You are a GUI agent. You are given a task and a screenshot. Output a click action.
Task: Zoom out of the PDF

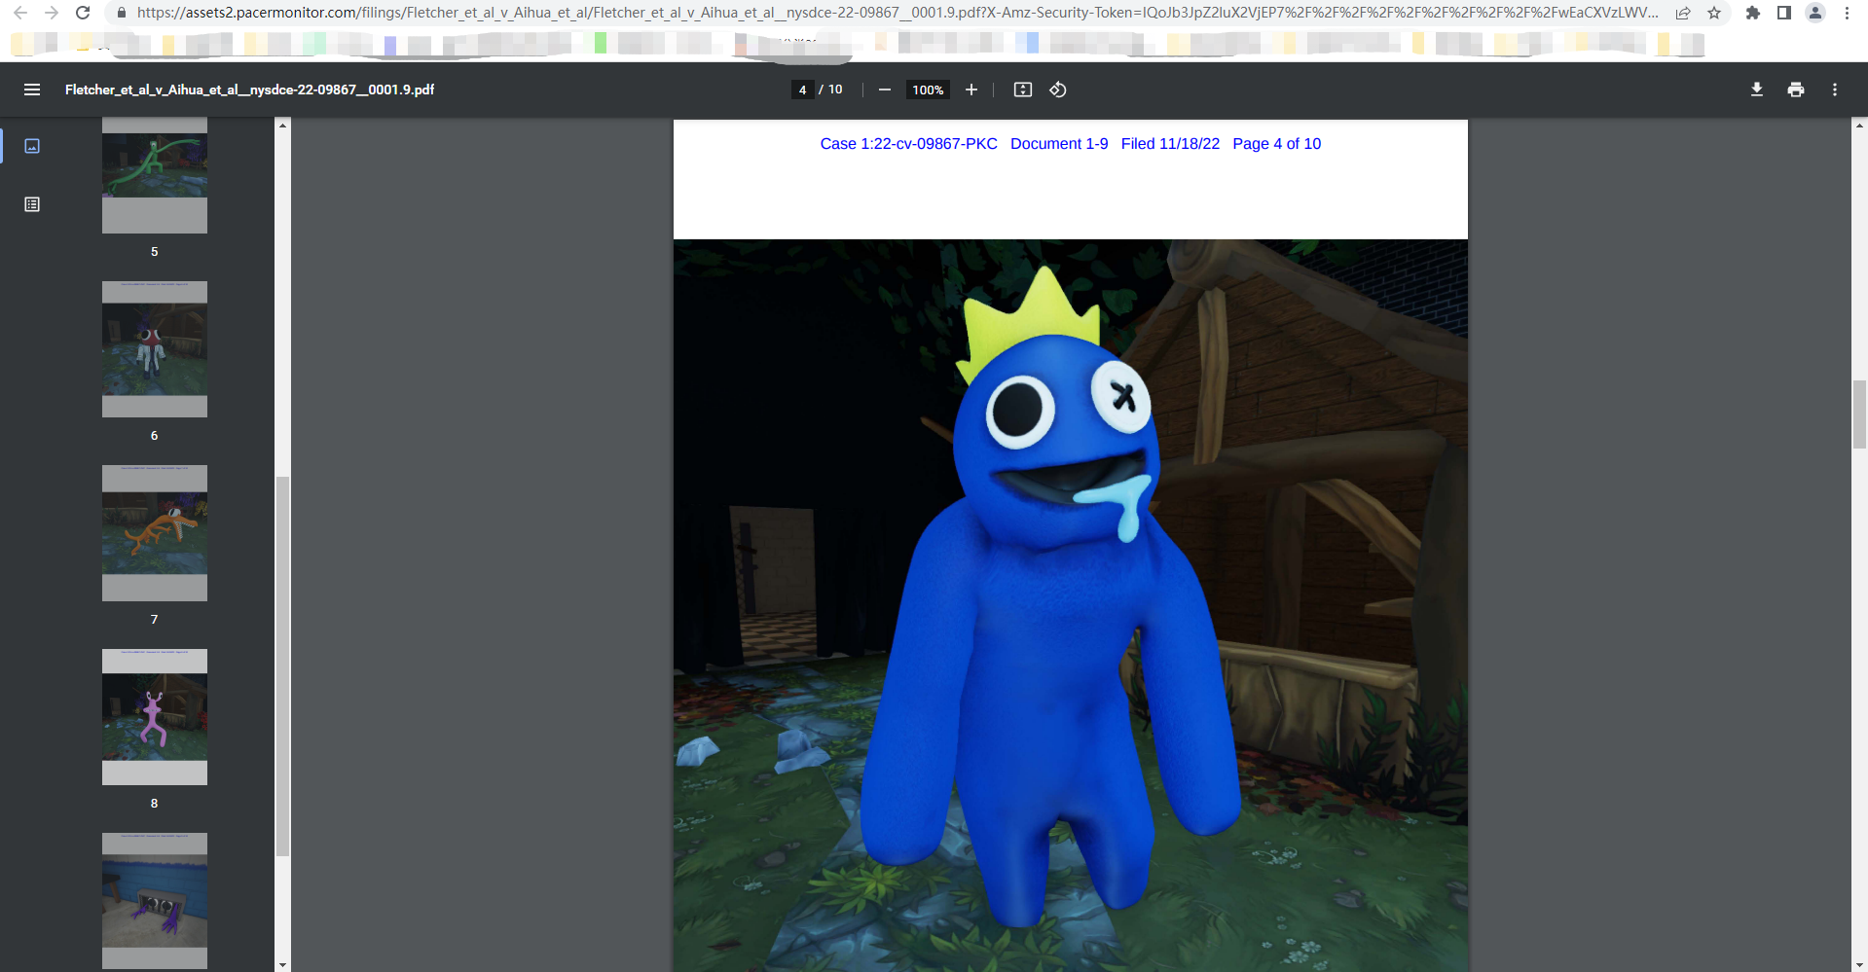885,90
